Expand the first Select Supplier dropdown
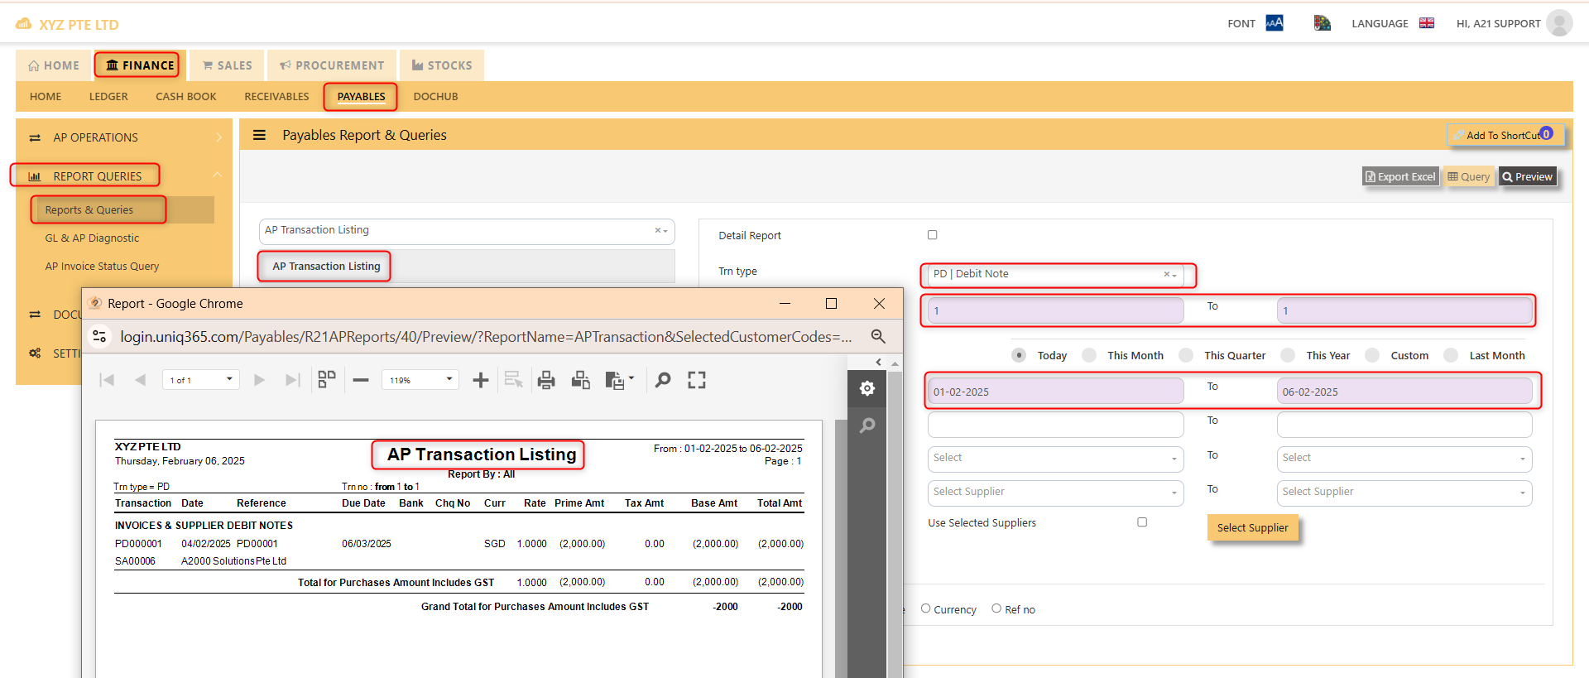 pos(1056,493)
